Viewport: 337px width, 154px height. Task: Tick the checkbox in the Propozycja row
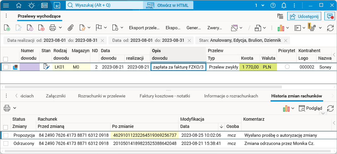6,135
